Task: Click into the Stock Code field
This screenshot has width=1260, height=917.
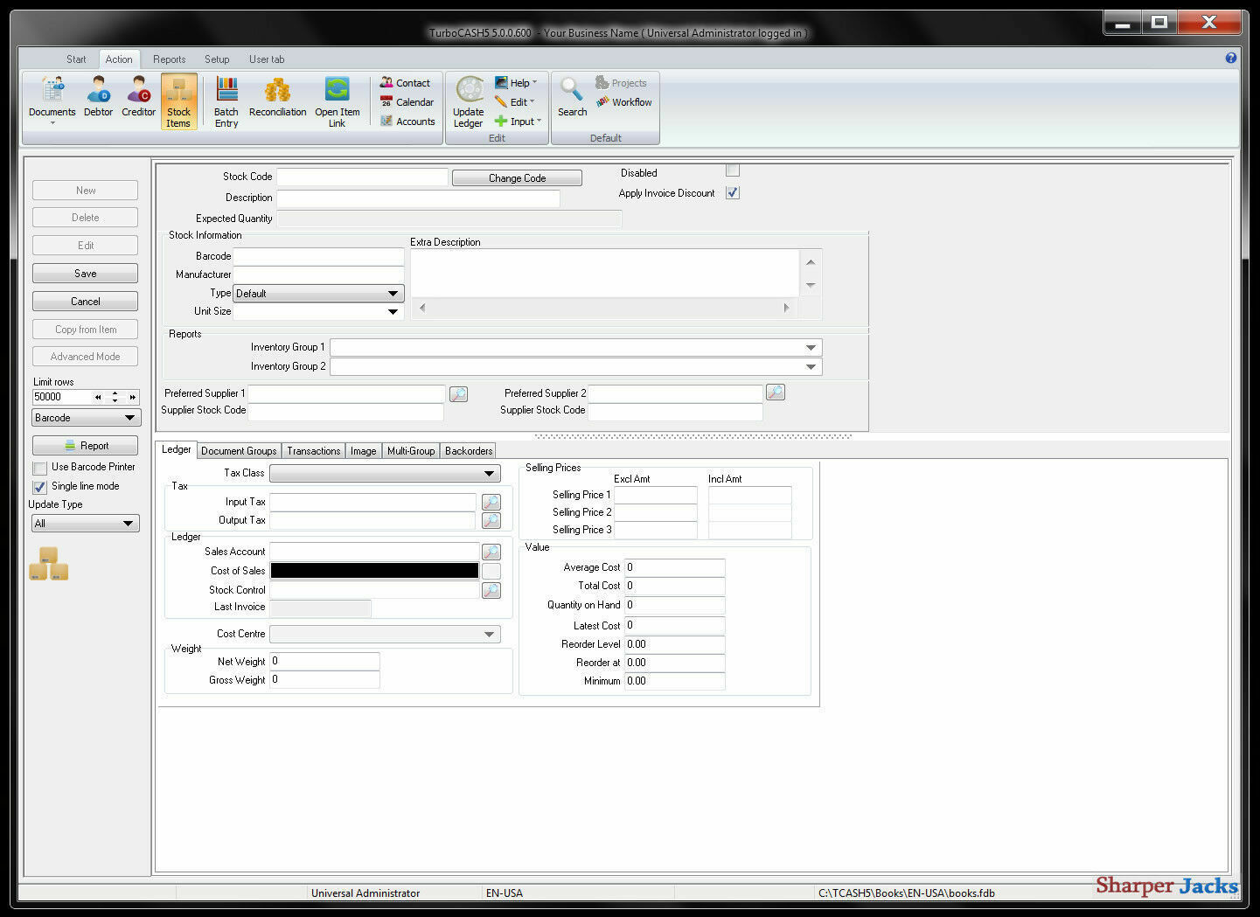Action: (362, 177)
